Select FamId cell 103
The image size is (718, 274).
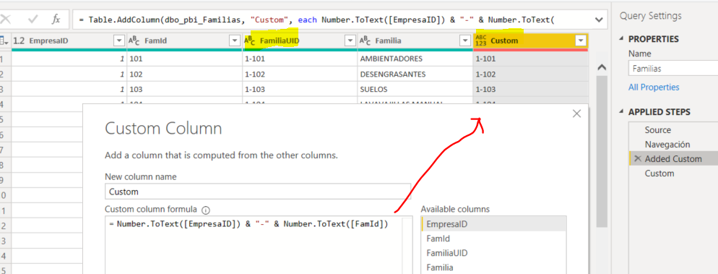(x=184, y=89)
